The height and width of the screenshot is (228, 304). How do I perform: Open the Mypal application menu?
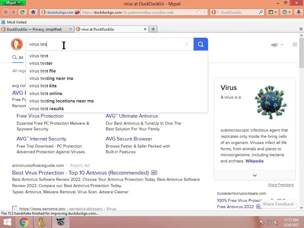point(13,3)
